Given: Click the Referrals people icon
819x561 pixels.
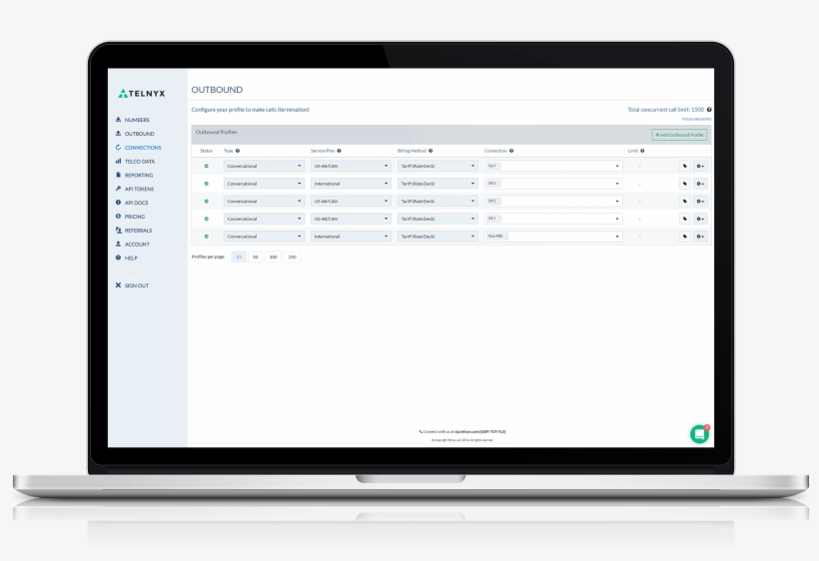Looking at the screenshot, I should pos(119,231).
